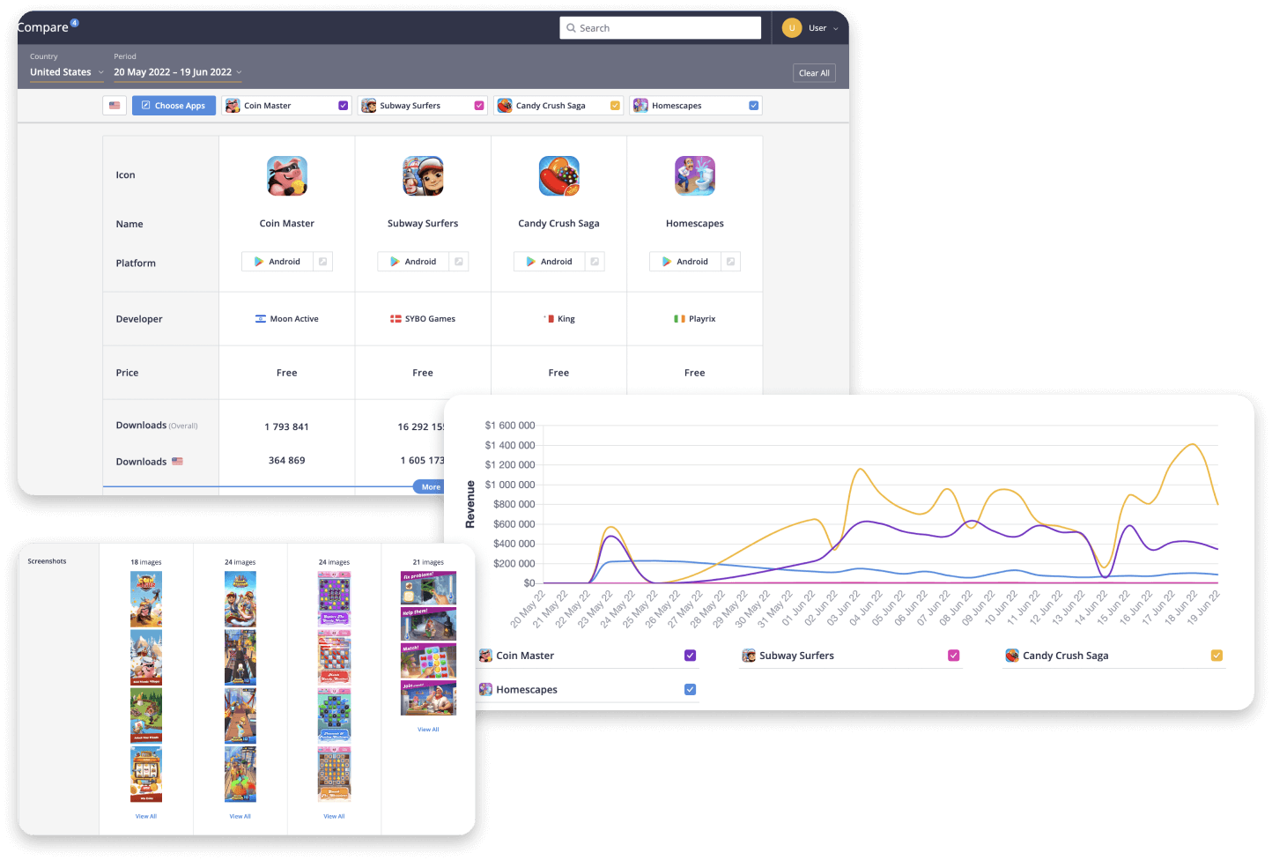Click the search magnifier icon
Viewport: 1272px width, 860px height.
571,28
